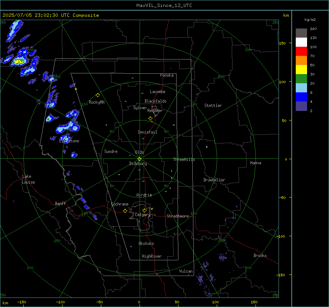Click the Drumheller map label
This screenshot has width=329, height=307.
point(214,180)
